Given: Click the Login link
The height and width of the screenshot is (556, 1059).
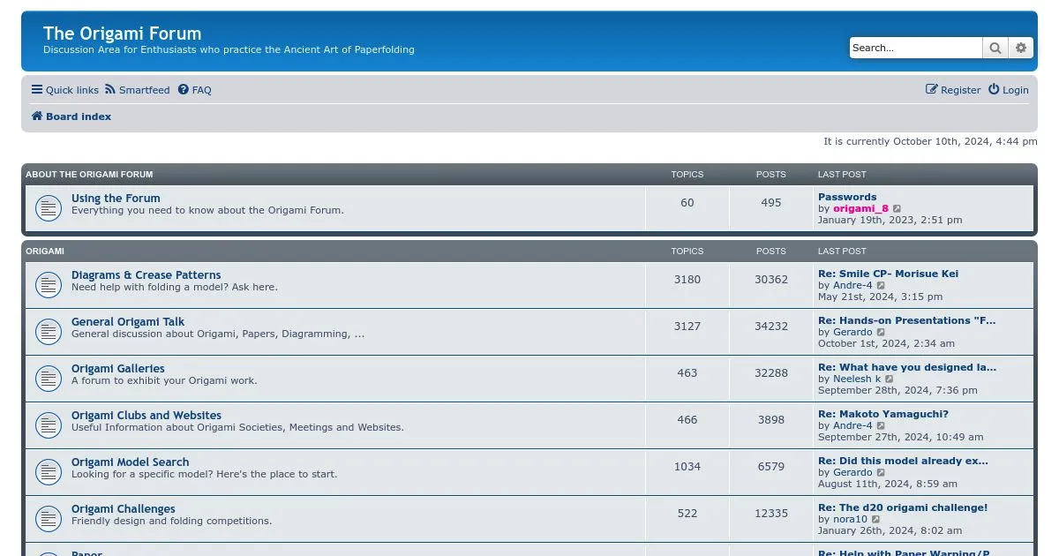Looking at the screenshot, I should pyautogui.click(x=1009, y=90).
